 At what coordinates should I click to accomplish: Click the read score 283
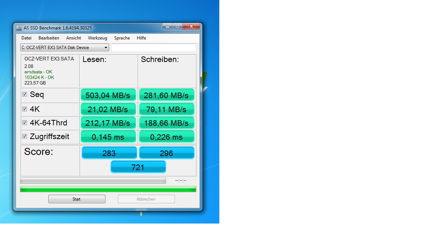tap(109, 153)
